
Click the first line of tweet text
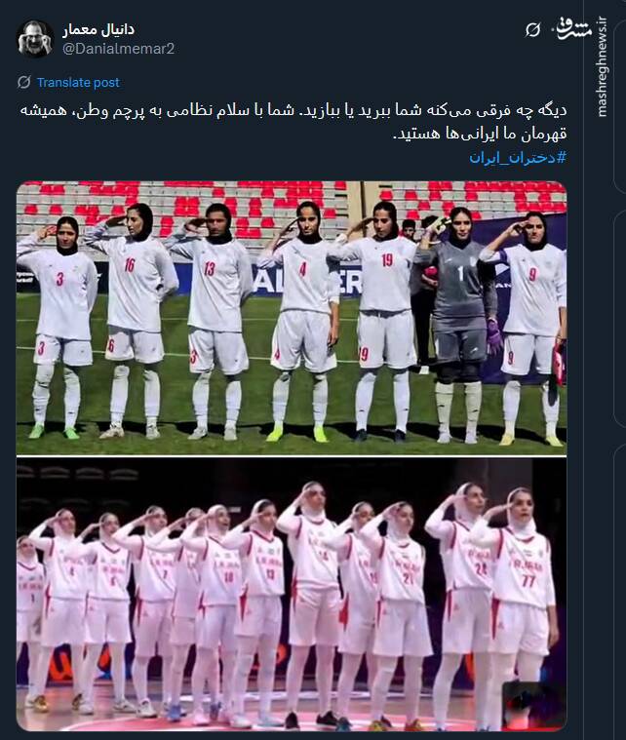click(293, 111)
